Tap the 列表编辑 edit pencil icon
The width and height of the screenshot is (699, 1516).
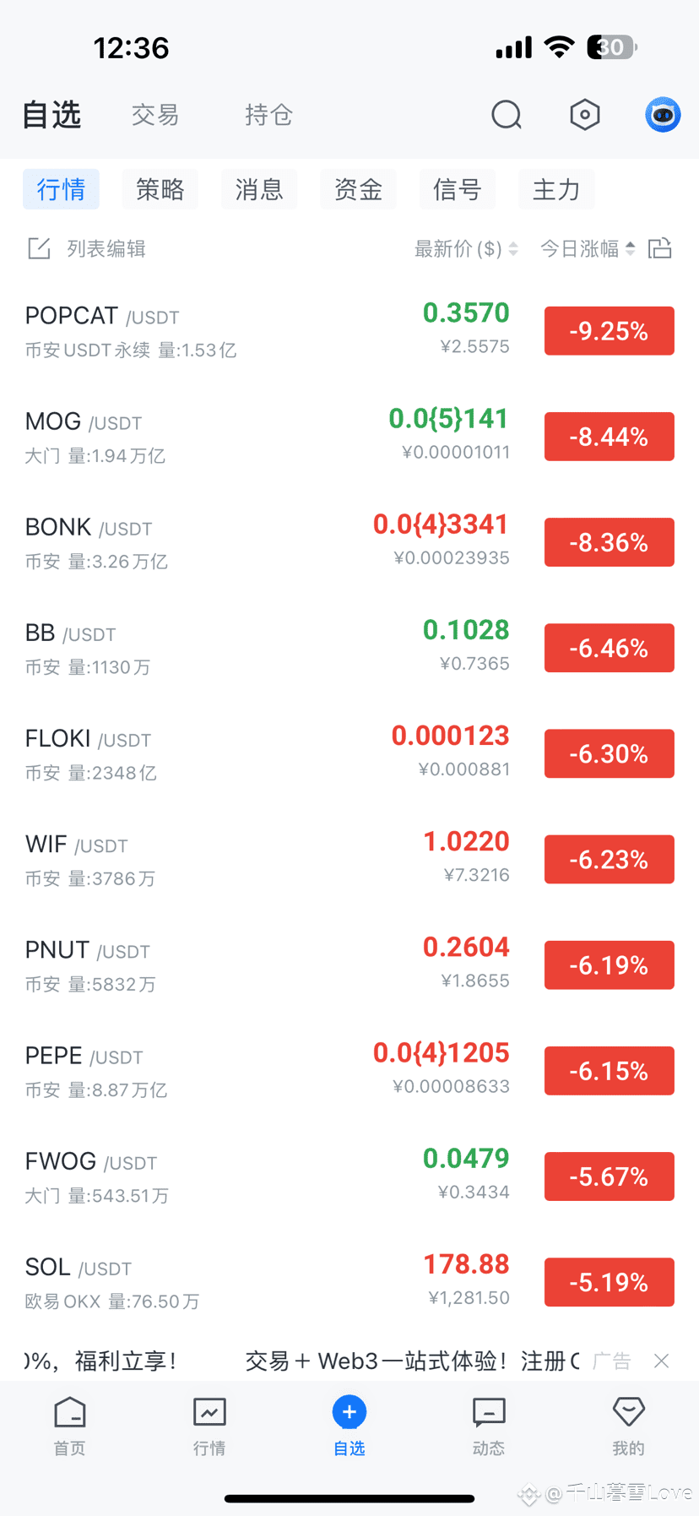39,248
